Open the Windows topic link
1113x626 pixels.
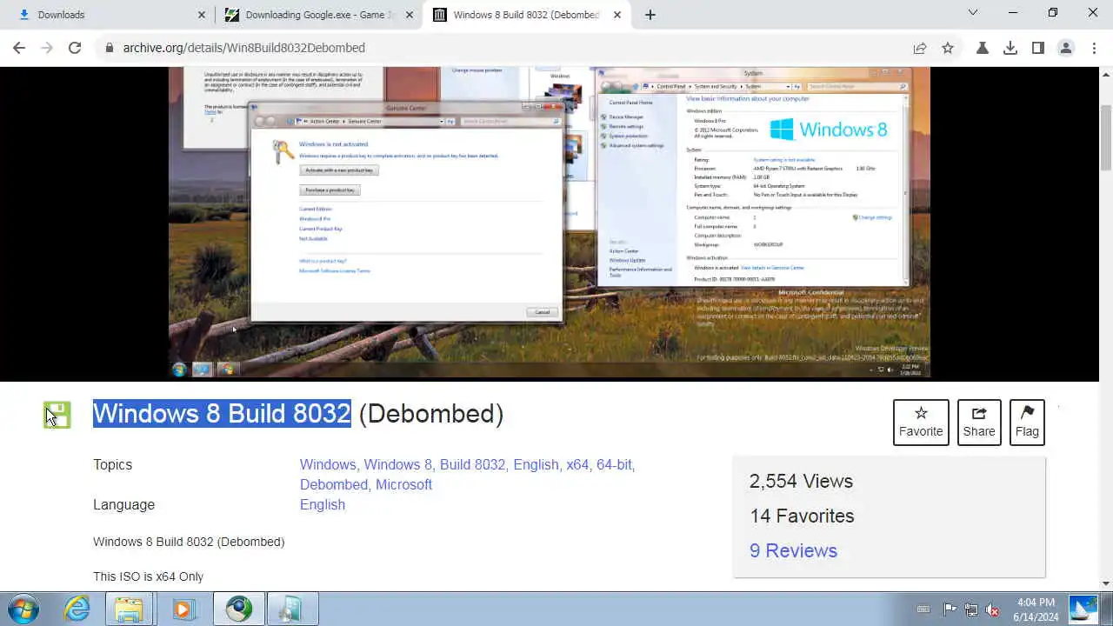[x=328, y=464]
